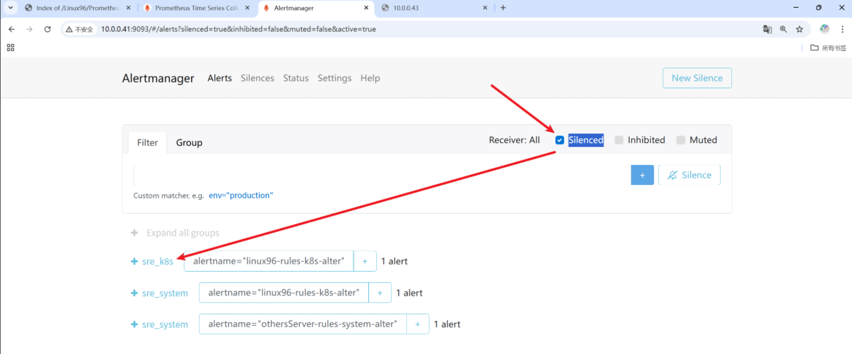The height and width of the screenshot is (354, 852).
Task: Expand the sre_system othersServer group
Action: [x=134, y=324]
